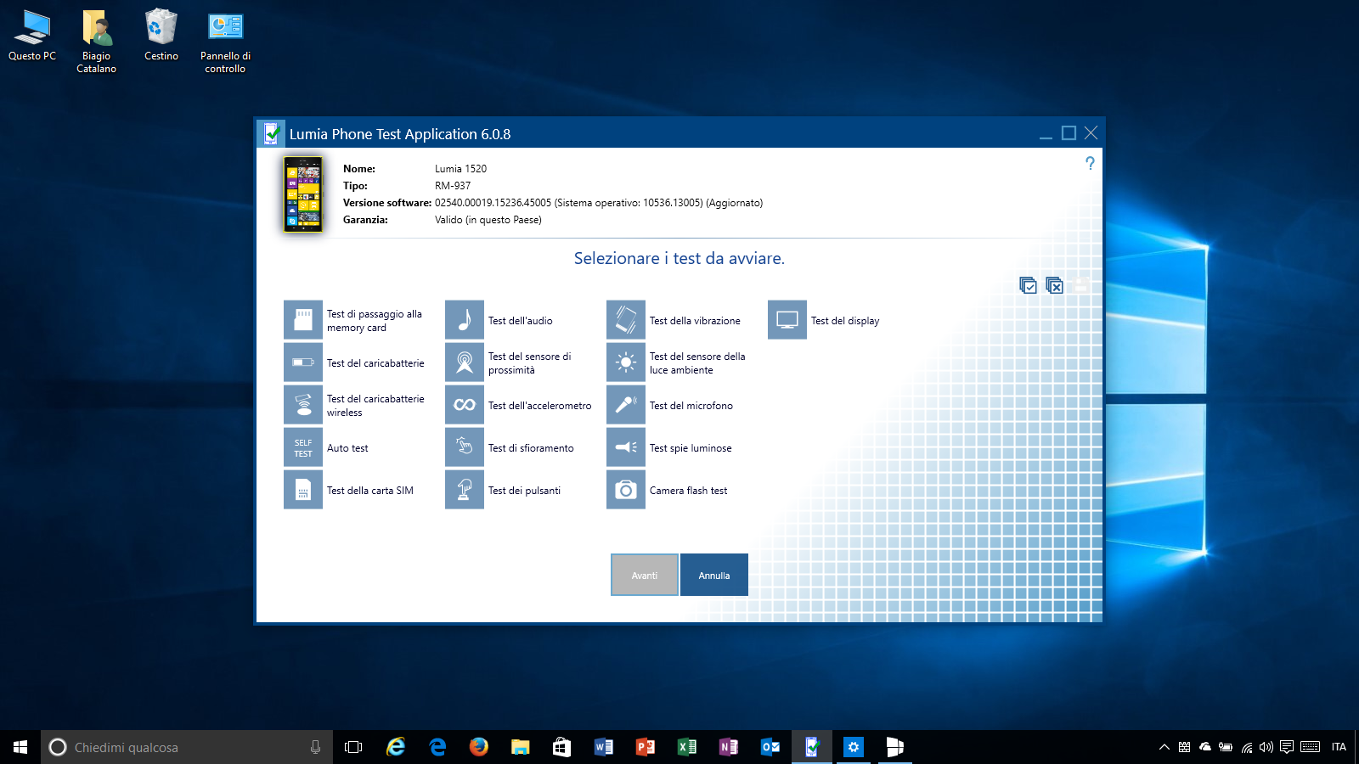Screen dimensions: 1359x764
Task: Click the 'Auto test' label
Action: [347, 448]
